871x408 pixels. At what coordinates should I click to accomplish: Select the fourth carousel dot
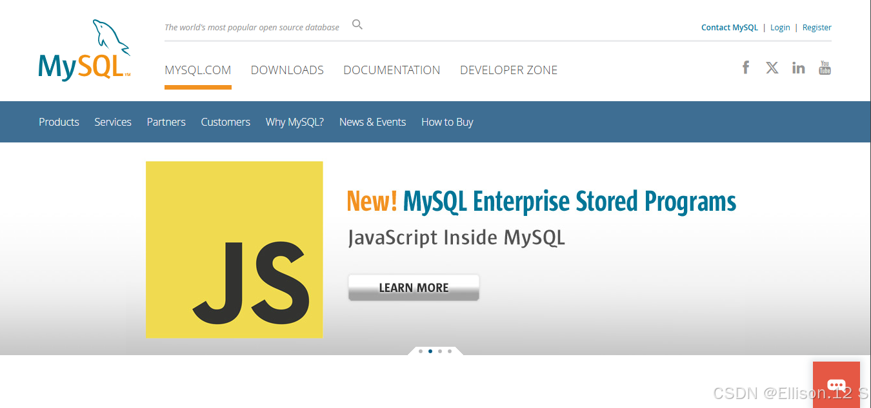450,351
